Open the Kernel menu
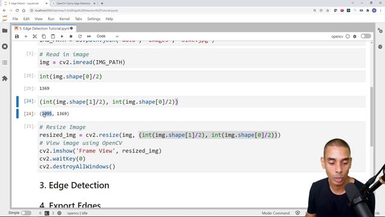 pos(64,19)
